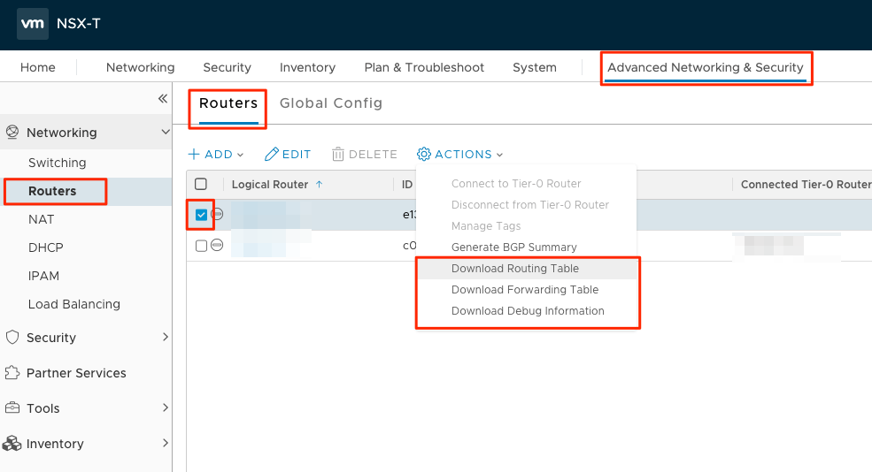Click the plus icon of ADD
Image resolution: width=872 pixels, height=472 pixels.
point(194,154)
